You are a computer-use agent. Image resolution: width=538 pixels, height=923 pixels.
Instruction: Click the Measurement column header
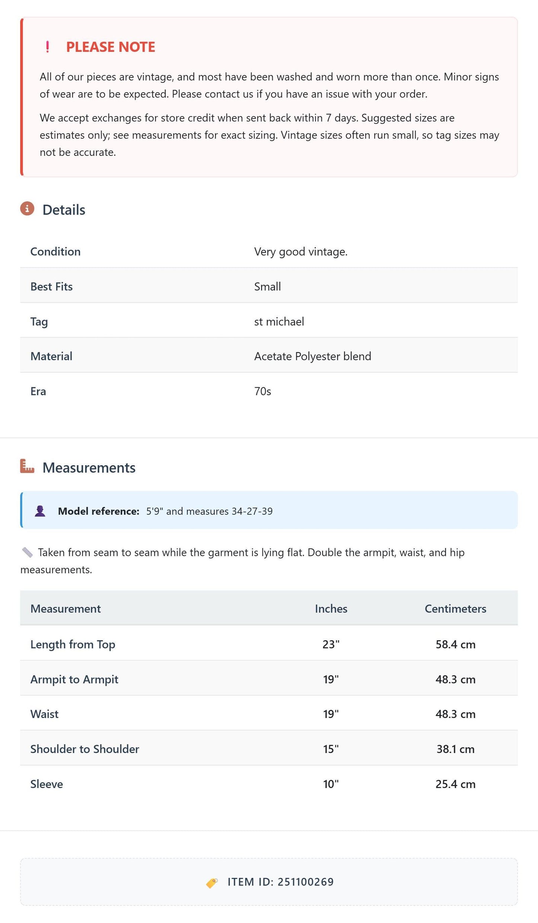66,609
